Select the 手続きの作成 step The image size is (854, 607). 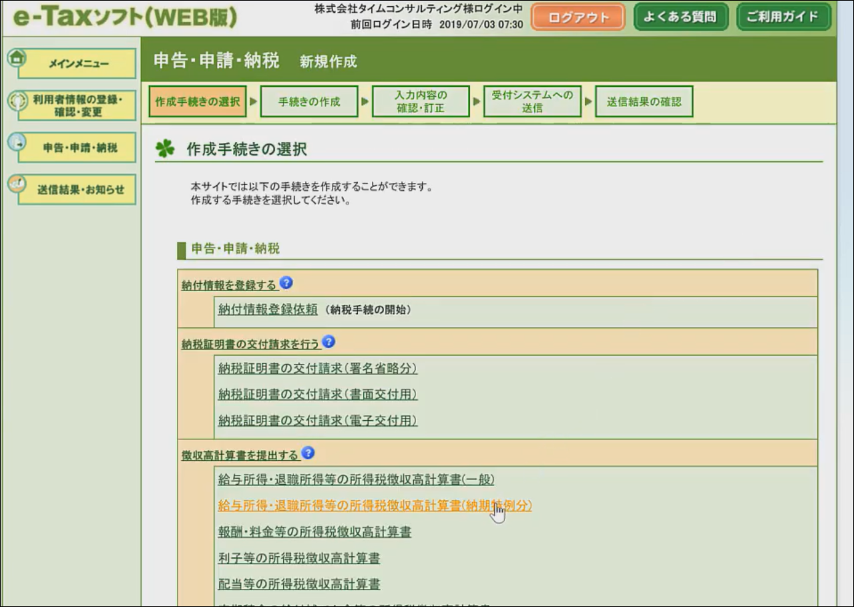tap(308, 102)
